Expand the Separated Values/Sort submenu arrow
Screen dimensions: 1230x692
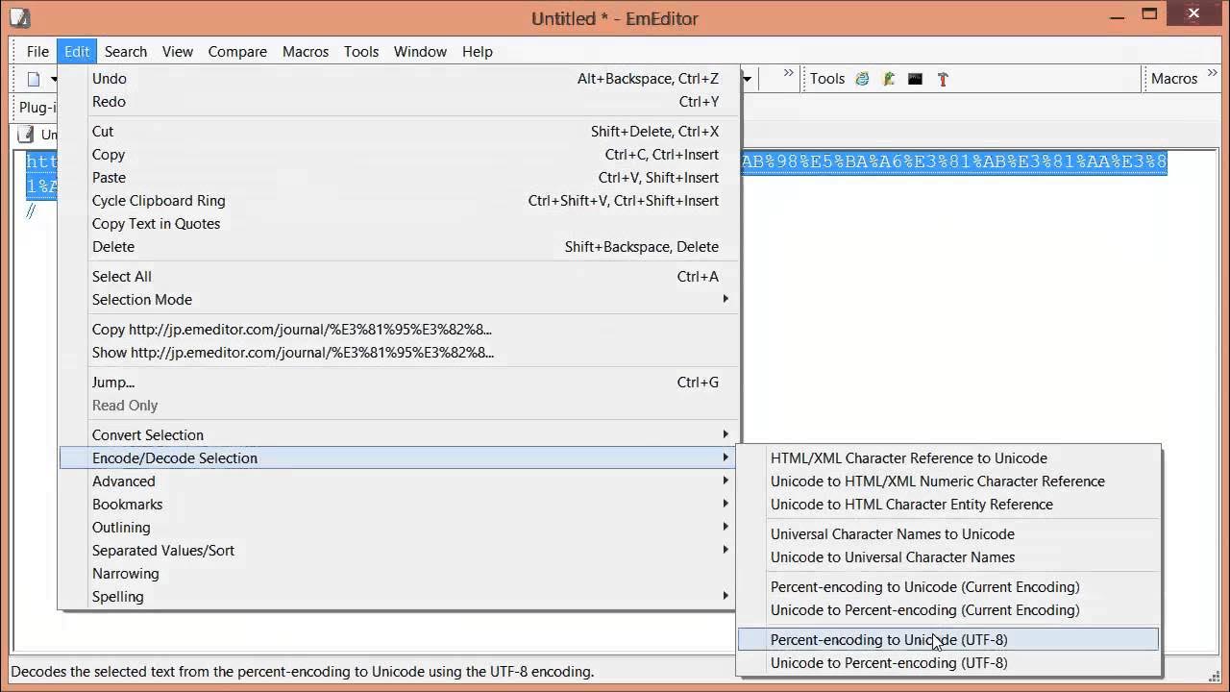[726, 550]
